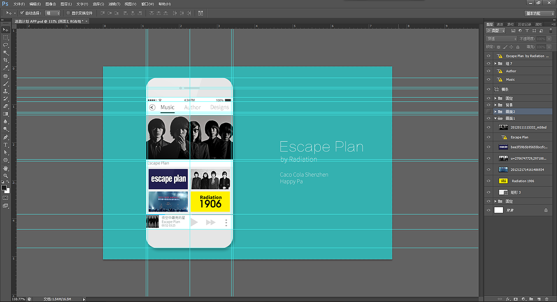Image resolution: width=557 pixels, height=302 pixels.
Task: Enable the 显示变换控件 checkbox
Action: pyautogui.click(x=68, y=13)
